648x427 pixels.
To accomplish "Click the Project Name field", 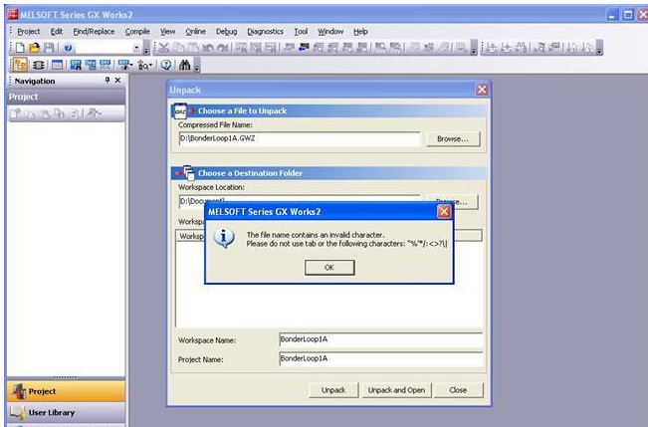I will coord(380,358).
